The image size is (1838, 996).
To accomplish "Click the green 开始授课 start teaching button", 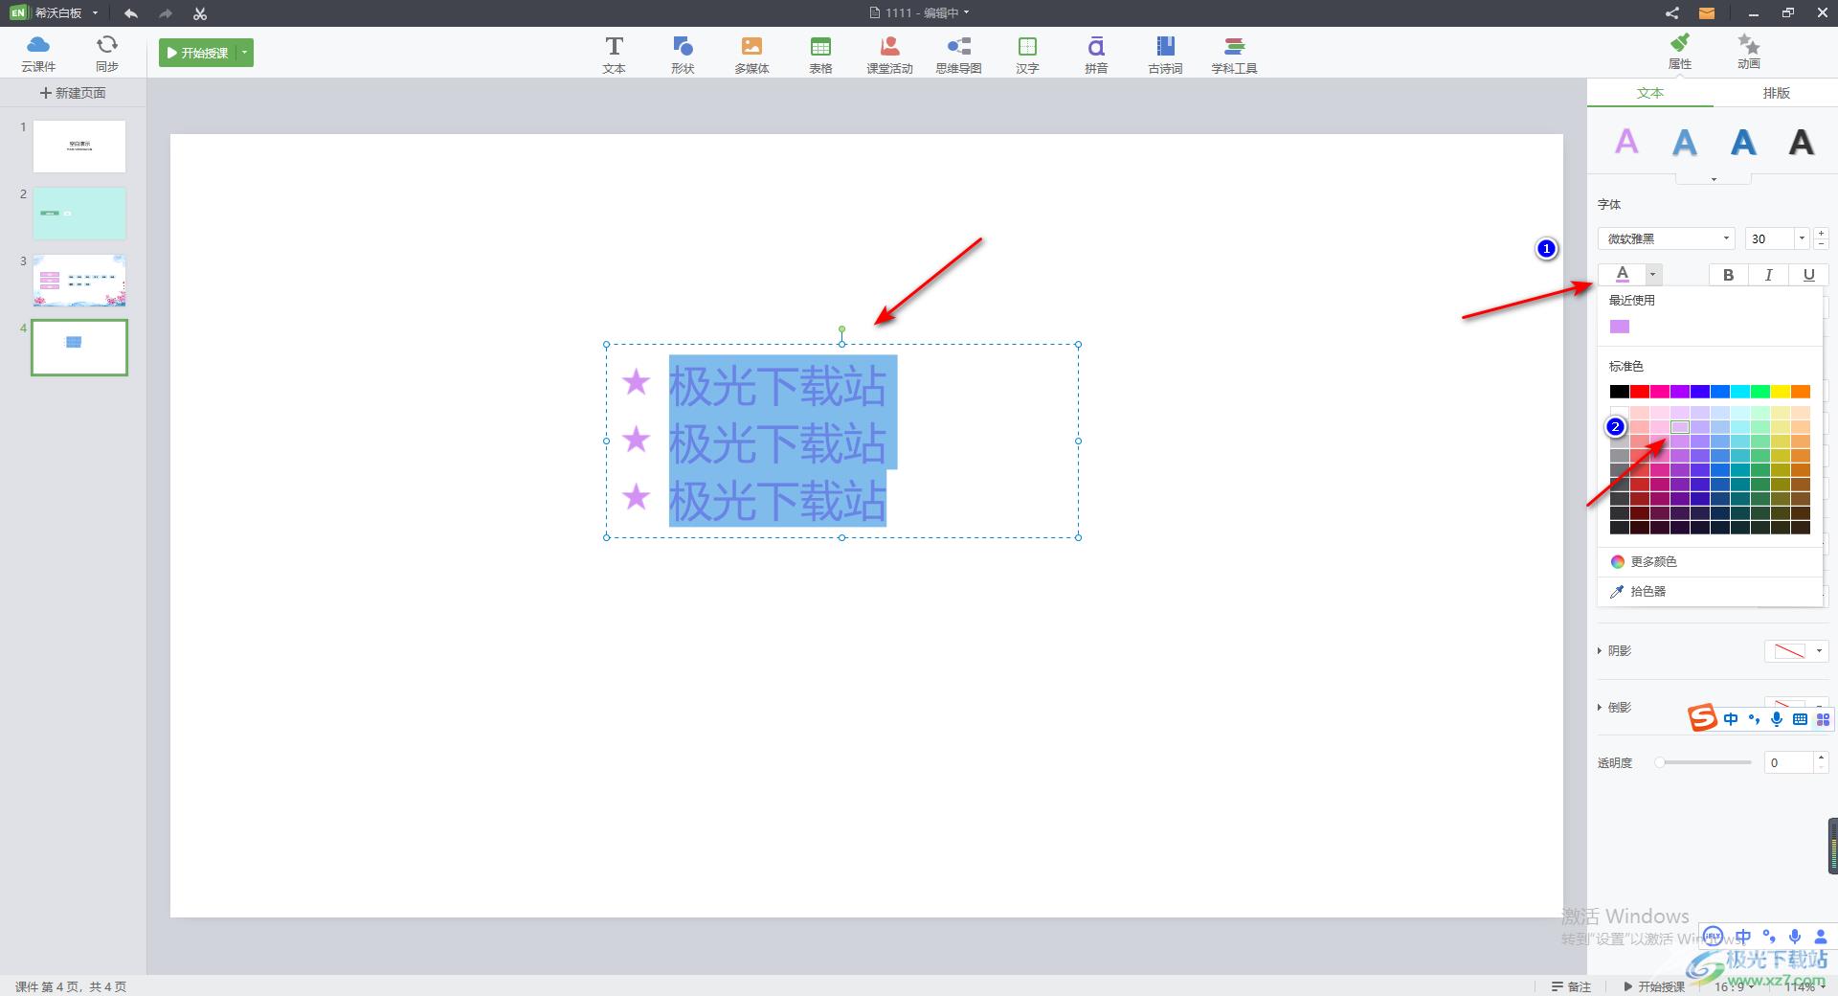I will pyautogui.click(x=198, y=53).
